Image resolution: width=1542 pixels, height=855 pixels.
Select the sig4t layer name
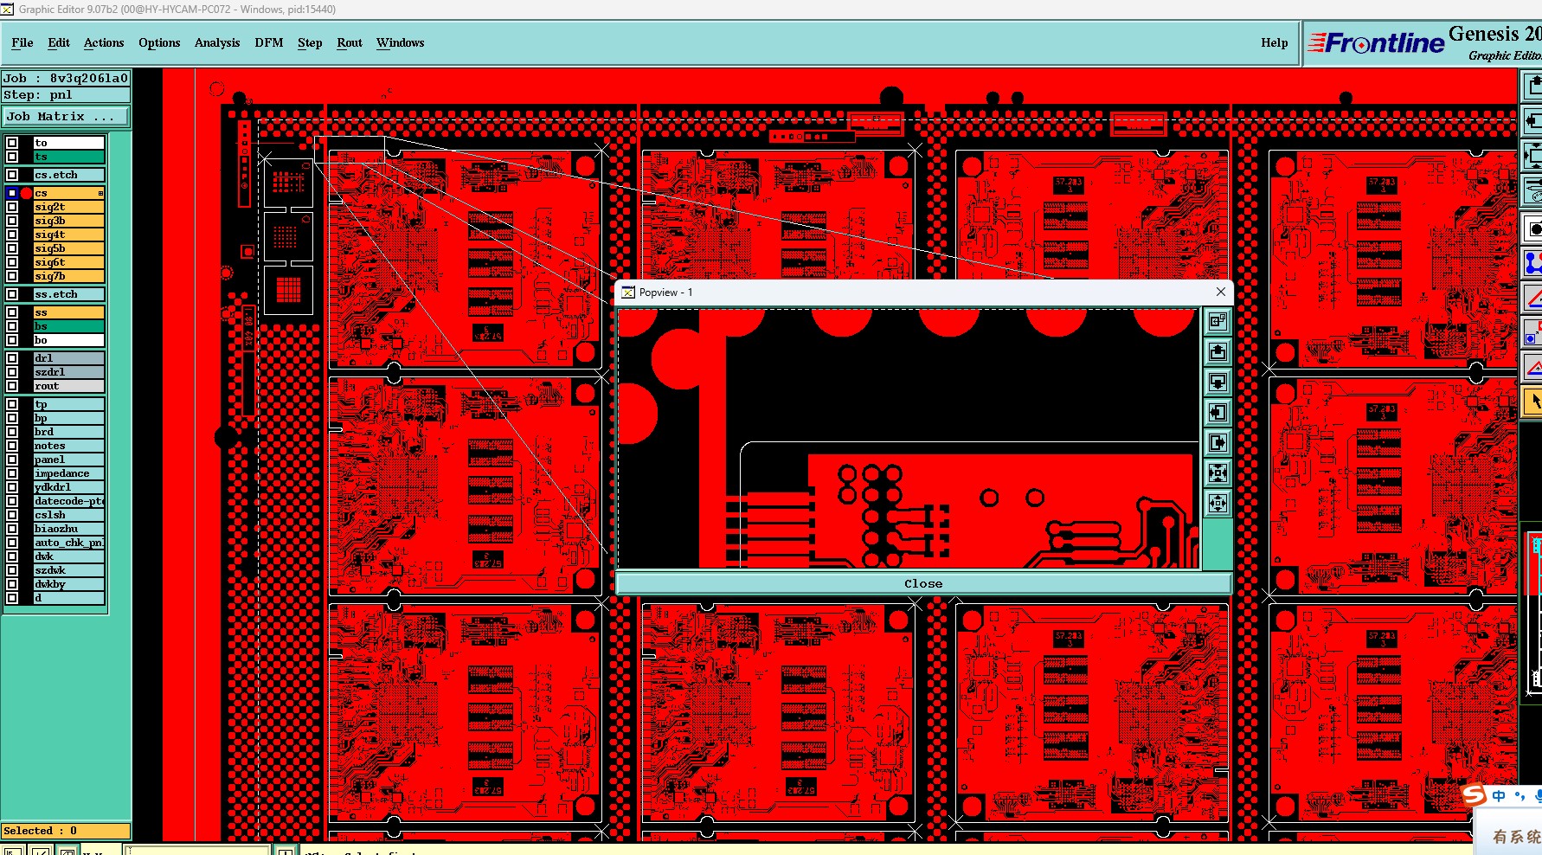click(x=68, y=235)
